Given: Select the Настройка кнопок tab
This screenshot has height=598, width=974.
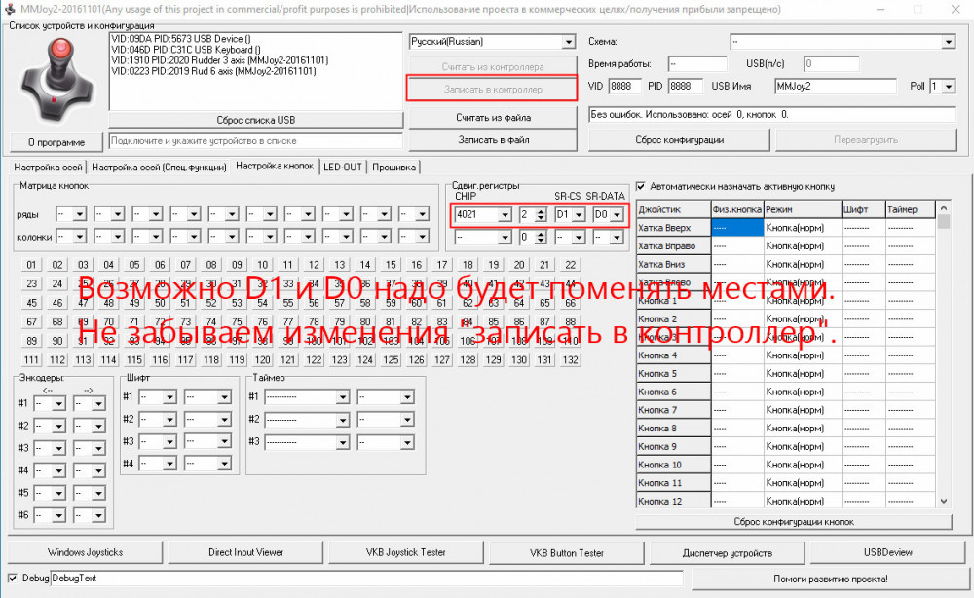Looking at the screenshot, I should click(275, 166).
